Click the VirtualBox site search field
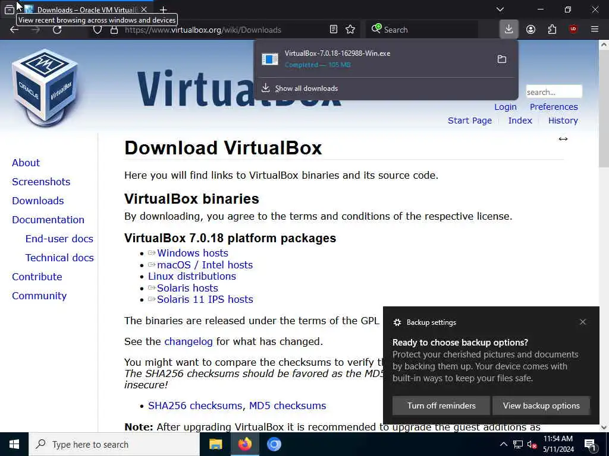The width and height of the screenshot is (609, 456). coord(554,92)
